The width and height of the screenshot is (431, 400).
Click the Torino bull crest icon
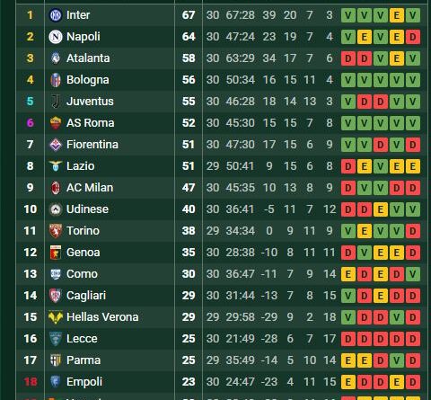[56, 231]
